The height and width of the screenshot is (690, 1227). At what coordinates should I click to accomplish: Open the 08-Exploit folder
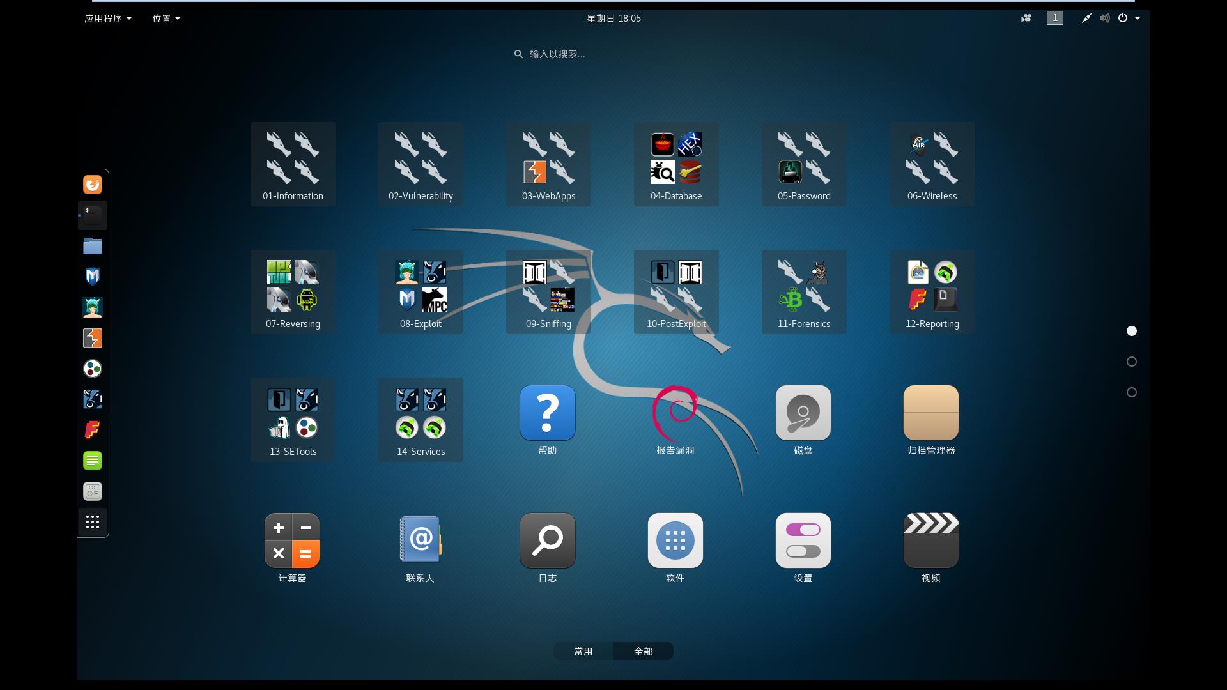[421, 292]
